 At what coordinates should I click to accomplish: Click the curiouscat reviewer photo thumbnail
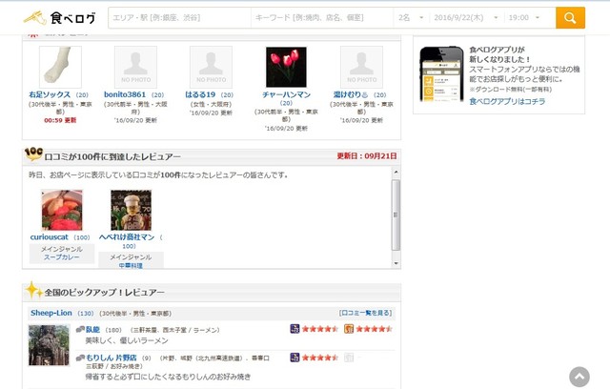[x=61, y=210]
